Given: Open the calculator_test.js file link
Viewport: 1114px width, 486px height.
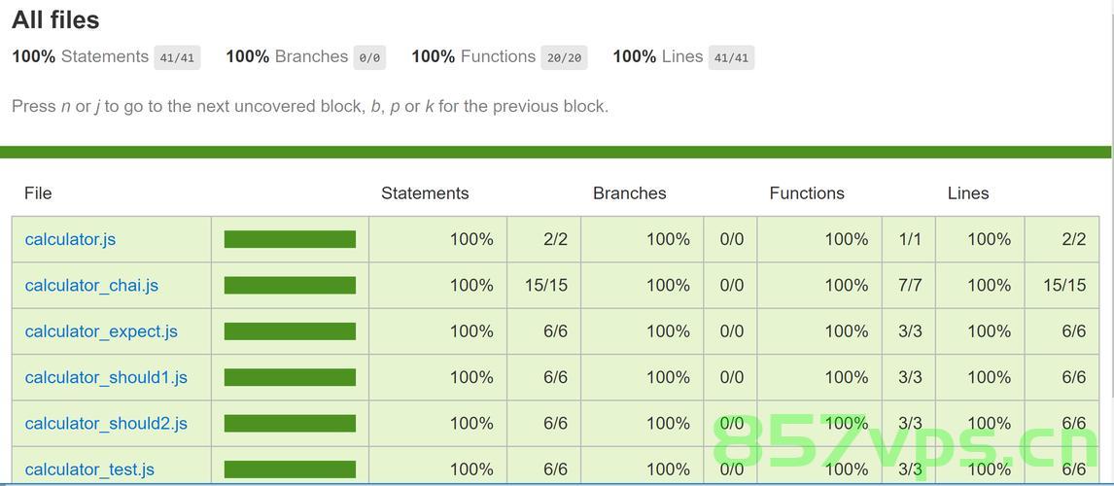Looking at the screenshot, I should 89,469.
